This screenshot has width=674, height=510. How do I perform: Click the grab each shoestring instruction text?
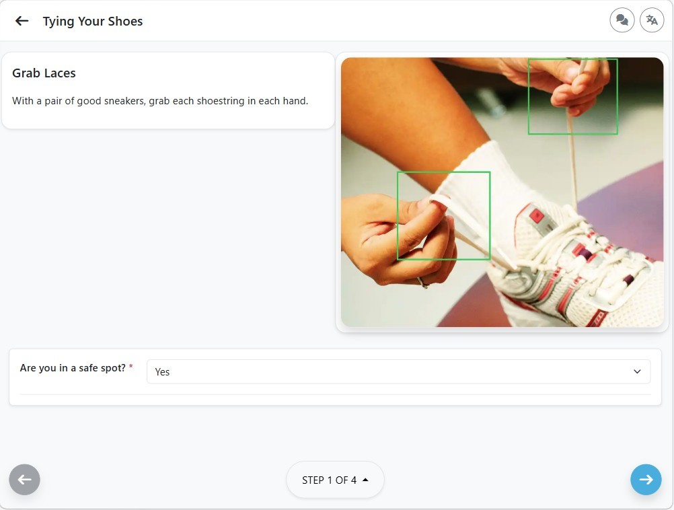coord(160,101)
